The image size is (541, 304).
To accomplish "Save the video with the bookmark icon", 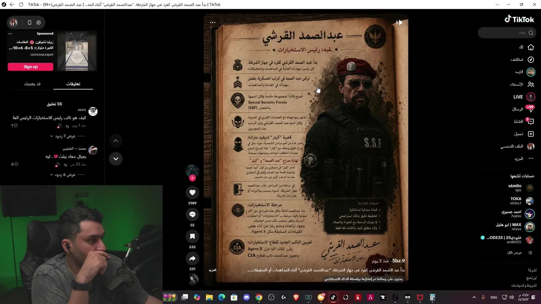I will click(192, 236).
